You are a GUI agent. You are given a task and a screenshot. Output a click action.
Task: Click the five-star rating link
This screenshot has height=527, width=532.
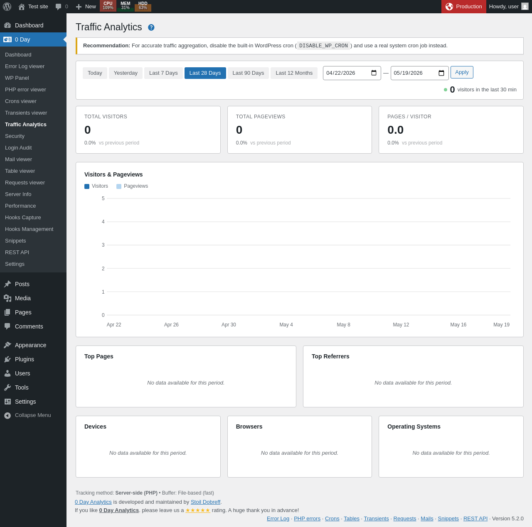[x=198, y=510]
